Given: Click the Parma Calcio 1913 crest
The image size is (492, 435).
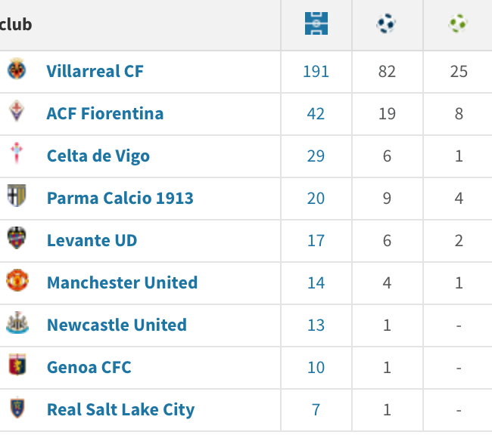Looking at the screenshot, I should [x=16, y=198].
